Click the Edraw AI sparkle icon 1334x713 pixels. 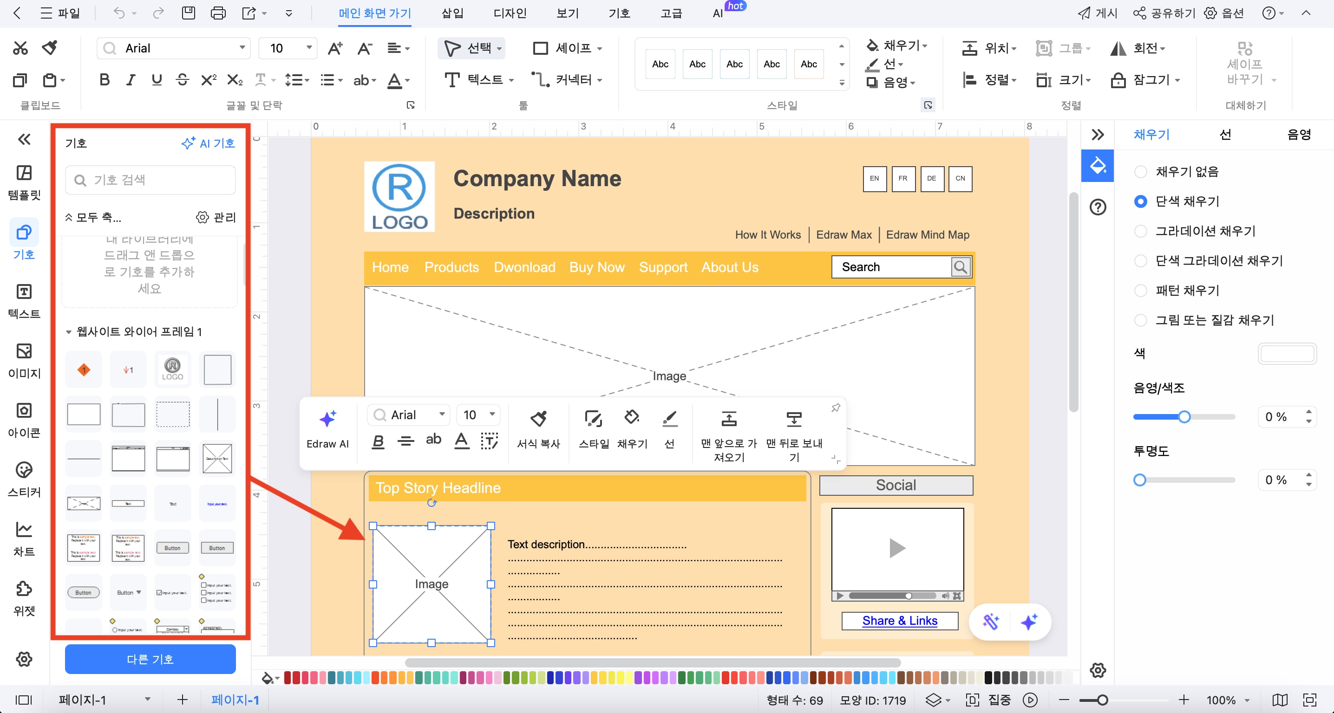coord(327,419)
